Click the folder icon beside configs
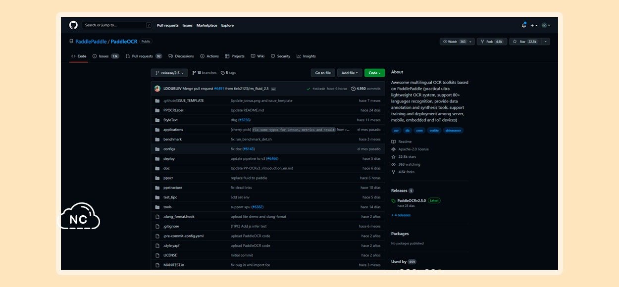 tap(157, 149)
